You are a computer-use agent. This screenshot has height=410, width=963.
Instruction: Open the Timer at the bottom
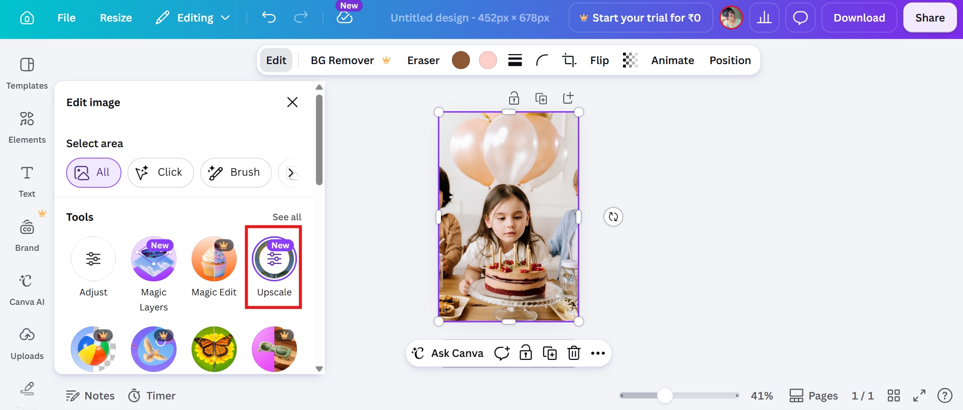[x=151, y=396]
